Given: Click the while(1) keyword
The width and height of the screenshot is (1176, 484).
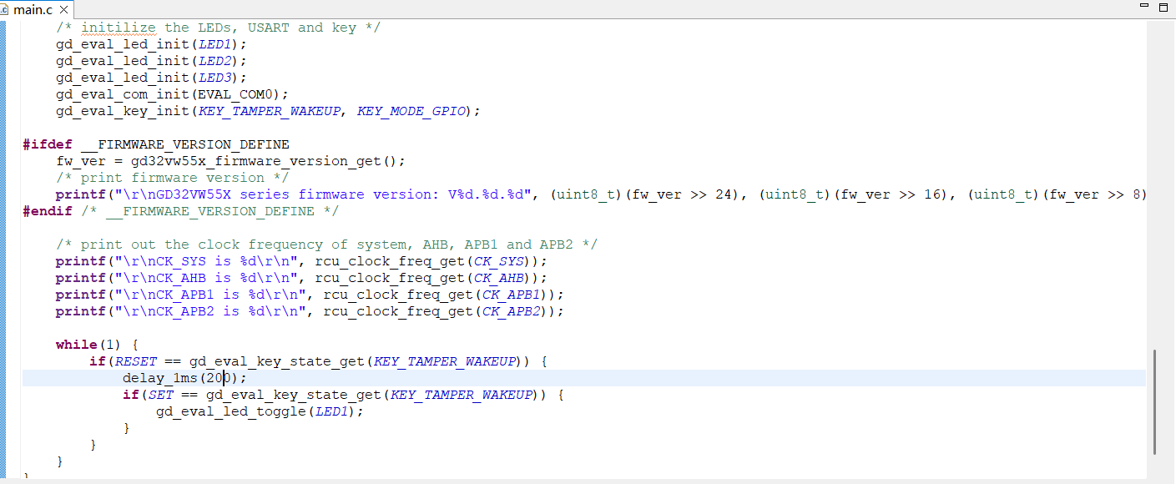Looking at the screenshot, I should pos(76,345).
